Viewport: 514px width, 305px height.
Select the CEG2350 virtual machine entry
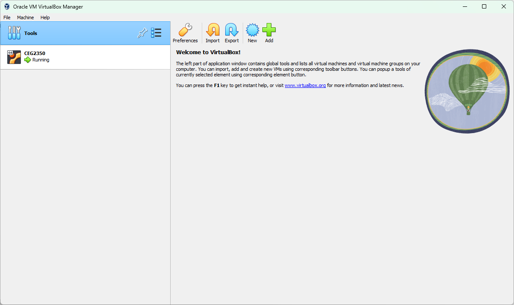click(x=64, y=57)
